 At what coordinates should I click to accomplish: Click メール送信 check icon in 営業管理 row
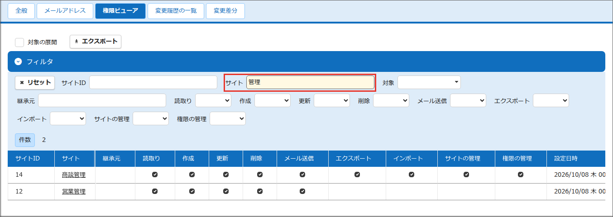click(302, 191)
